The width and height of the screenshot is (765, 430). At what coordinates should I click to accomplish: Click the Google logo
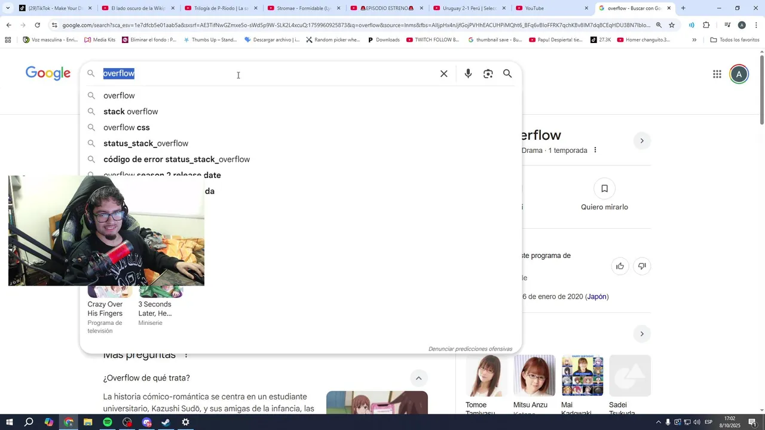click(48, 73)
